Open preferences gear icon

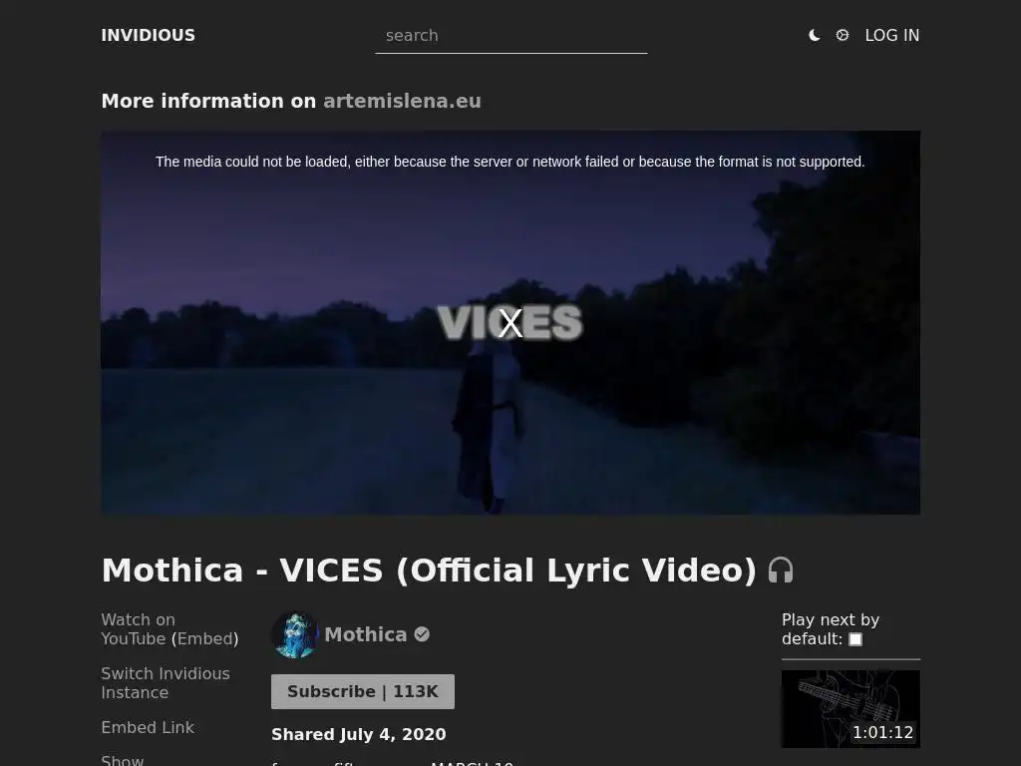842,35
